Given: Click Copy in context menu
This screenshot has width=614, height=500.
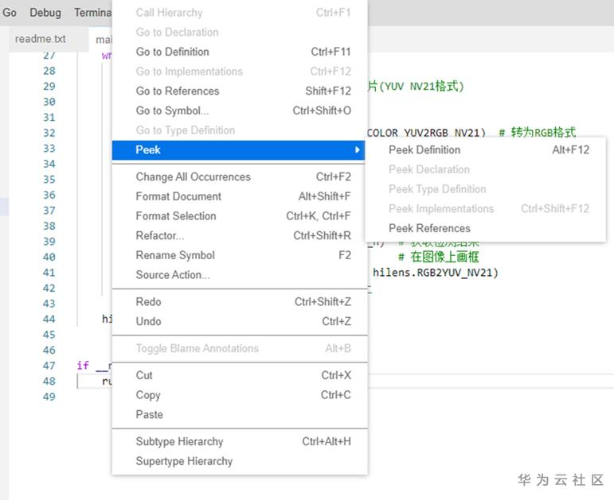Looking at the screenshot, I should (x=240, y=394).
